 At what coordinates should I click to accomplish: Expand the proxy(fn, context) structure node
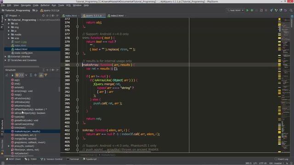[x=9, y=146]
